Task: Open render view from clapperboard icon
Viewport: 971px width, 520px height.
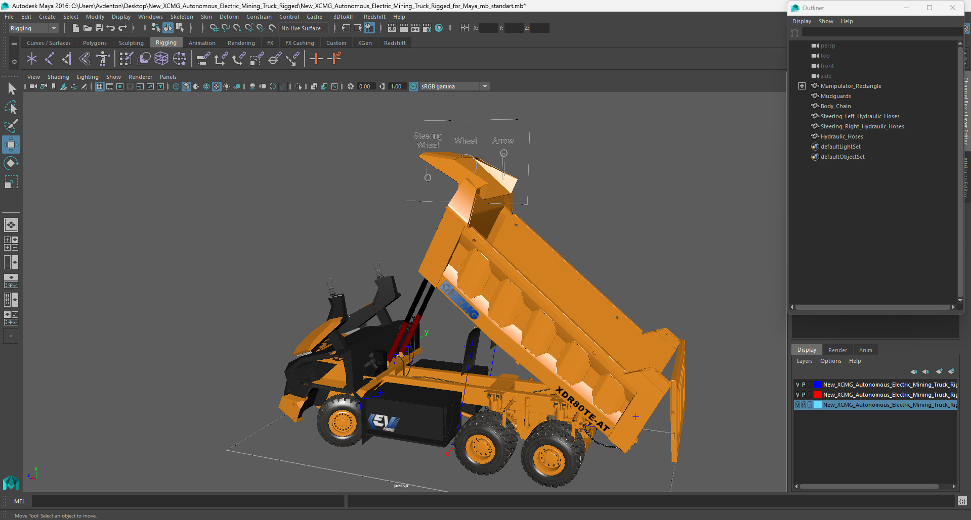Action: tap(392, 28)
